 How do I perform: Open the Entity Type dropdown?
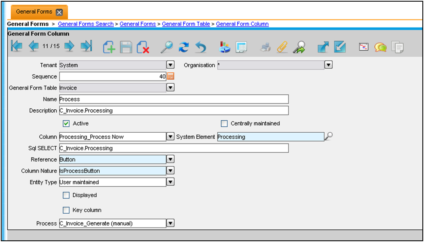tap(170, 182)
